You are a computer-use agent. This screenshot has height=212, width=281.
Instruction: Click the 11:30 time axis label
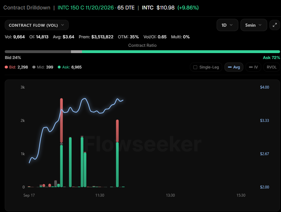100,195
